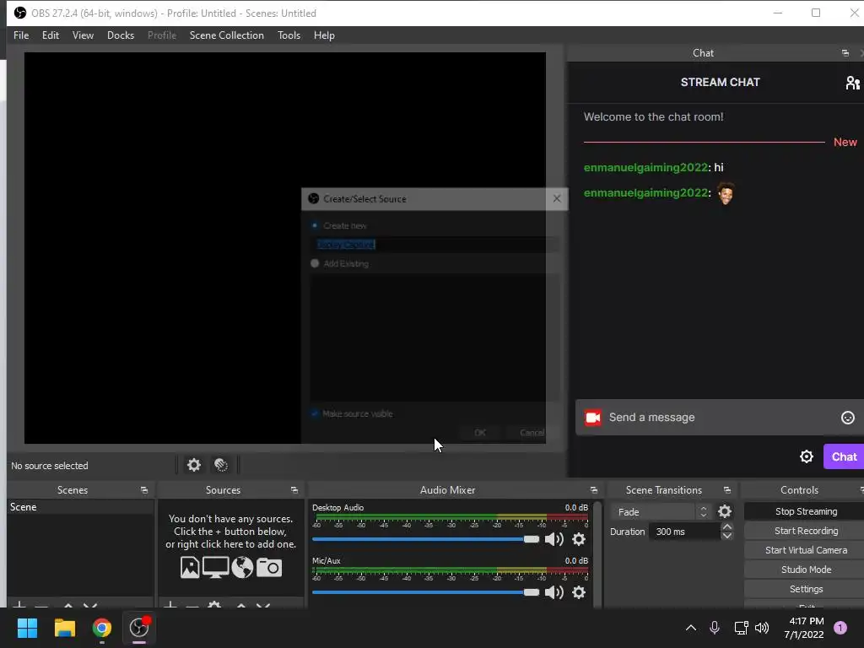The width and height of the screenshot is (864, 648).
Task: Open the chat community users list
Action: point(852,83)
